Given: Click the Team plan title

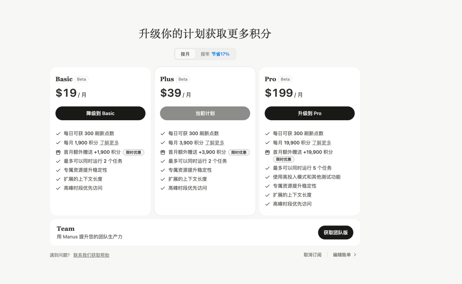Looking at the screenshot, I should pos(65,229).
